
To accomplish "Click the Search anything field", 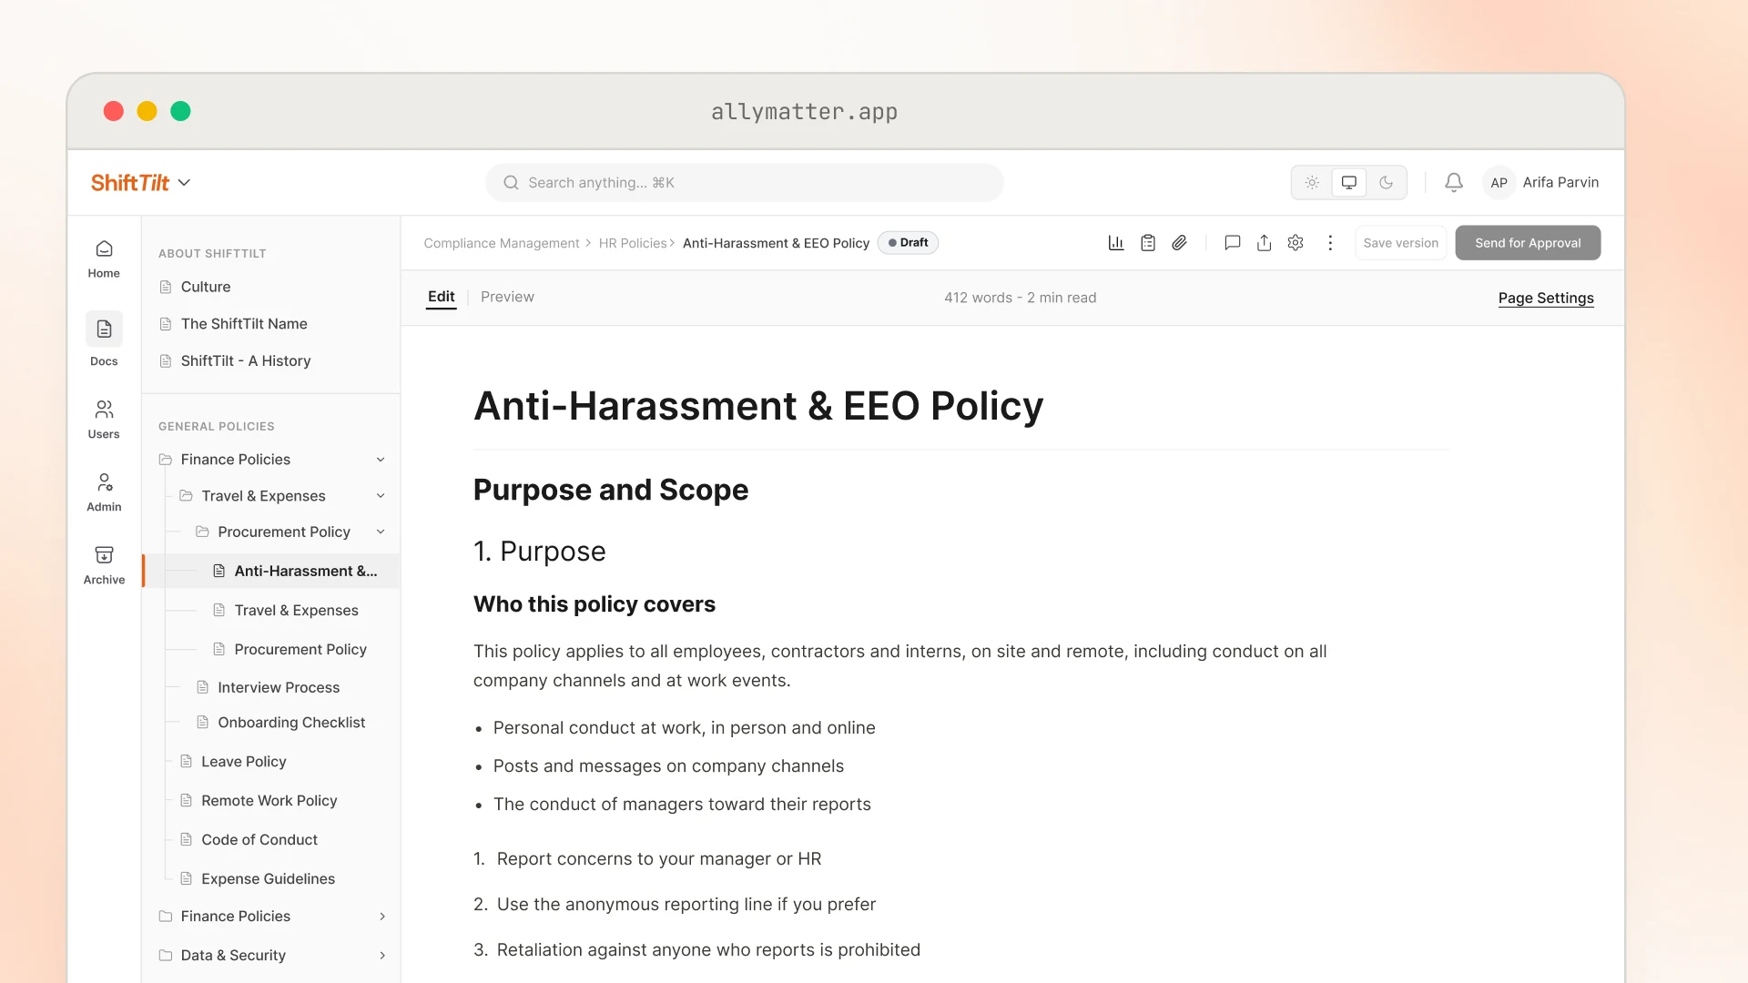I will pos(745,183).
